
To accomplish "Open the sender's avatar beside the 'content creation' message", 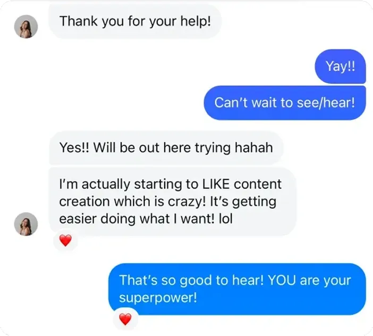I will [26, 224].
